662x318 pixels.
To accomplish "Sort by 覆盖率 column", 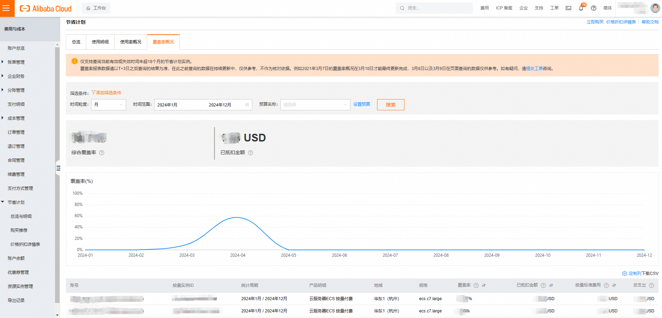I will [484, 285].
